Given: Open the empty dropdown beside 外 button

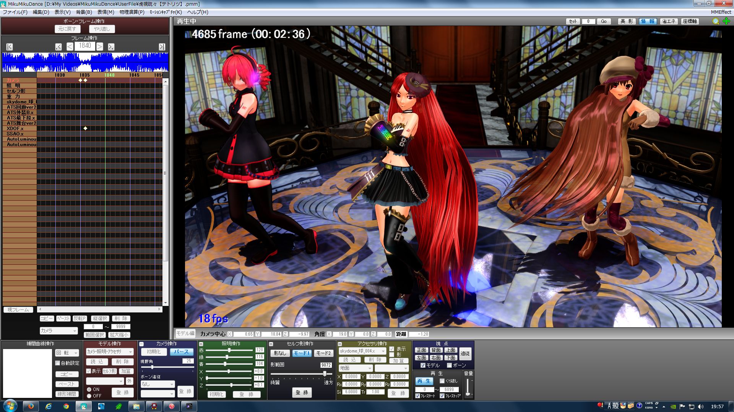Looking at the screenshot, I should pos(105,381).
